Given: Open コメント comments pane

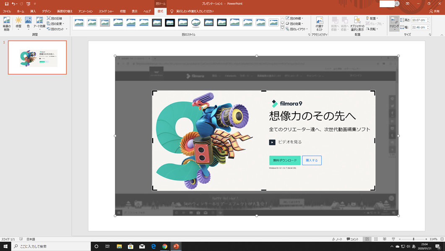Looking at the screenshot, I should [352, 239].
